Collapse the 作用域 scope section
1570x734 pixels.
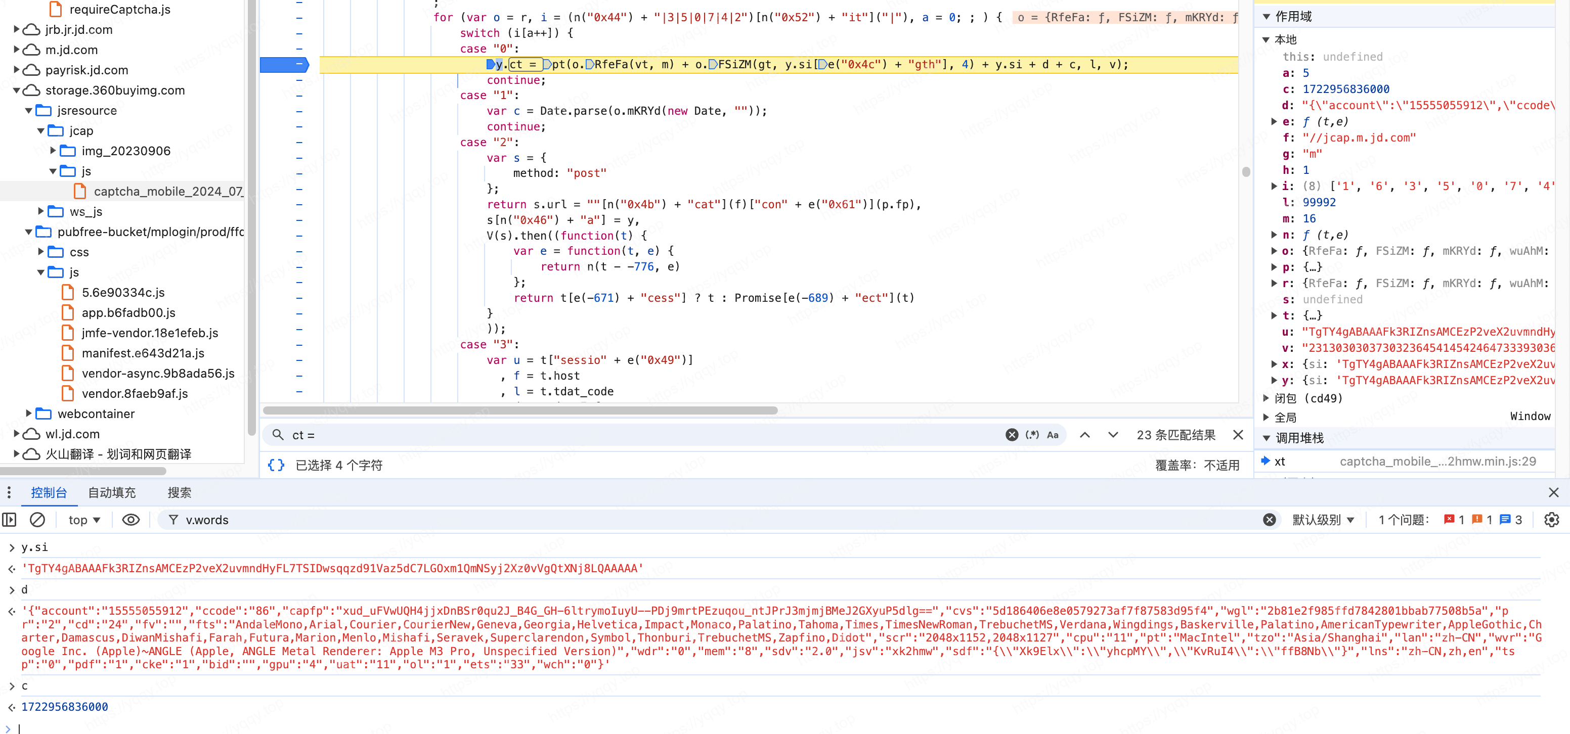pos(1267,17)
